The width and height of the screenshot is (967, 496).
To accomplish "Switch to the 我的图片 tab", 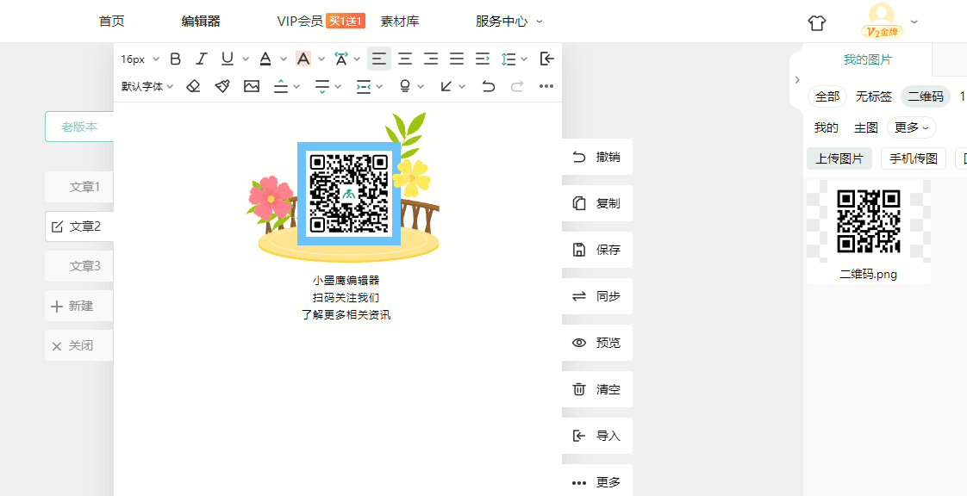I will 868,59.
